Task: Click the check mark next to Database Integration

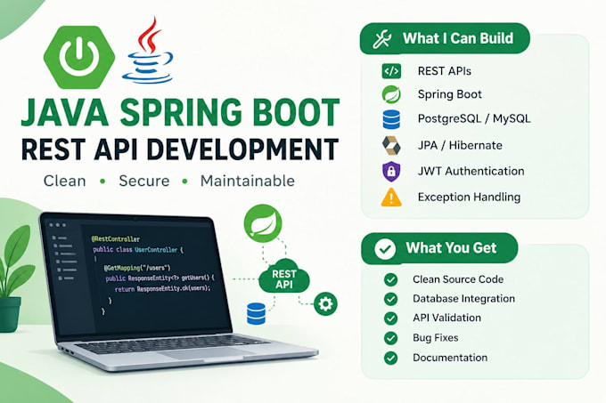Action: click(x=390, y=299)
